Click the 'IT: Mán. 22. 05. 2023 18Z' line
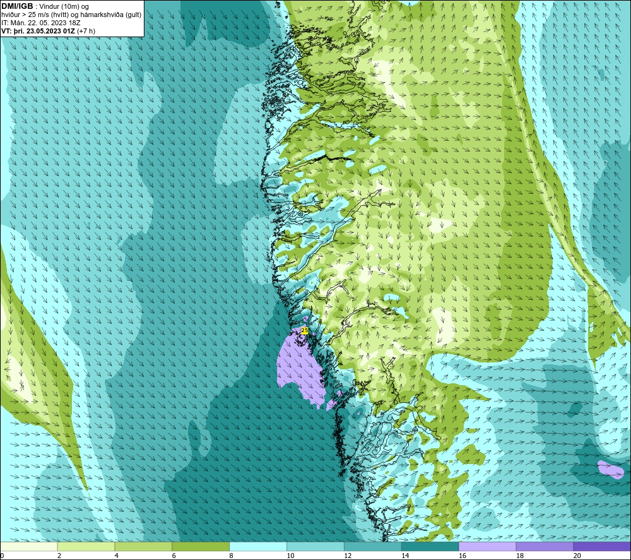The image size is (631, 560). [40, 23]
